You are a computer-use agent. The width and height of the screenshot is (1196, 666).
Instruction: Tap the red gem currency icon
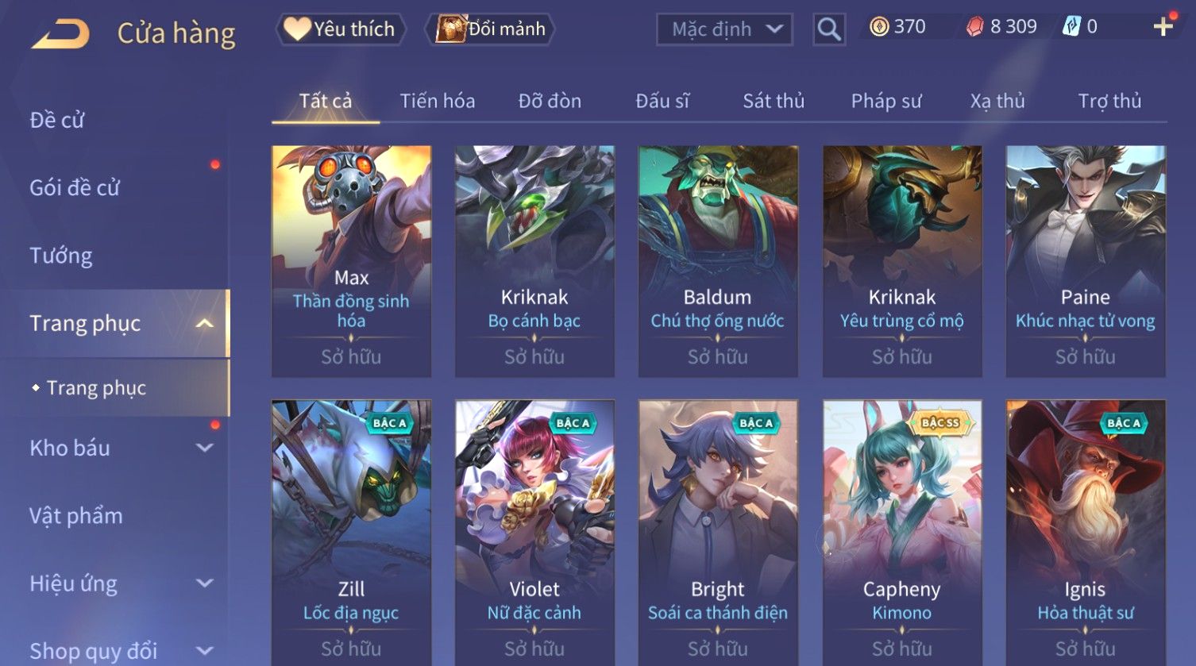(974, 27)
